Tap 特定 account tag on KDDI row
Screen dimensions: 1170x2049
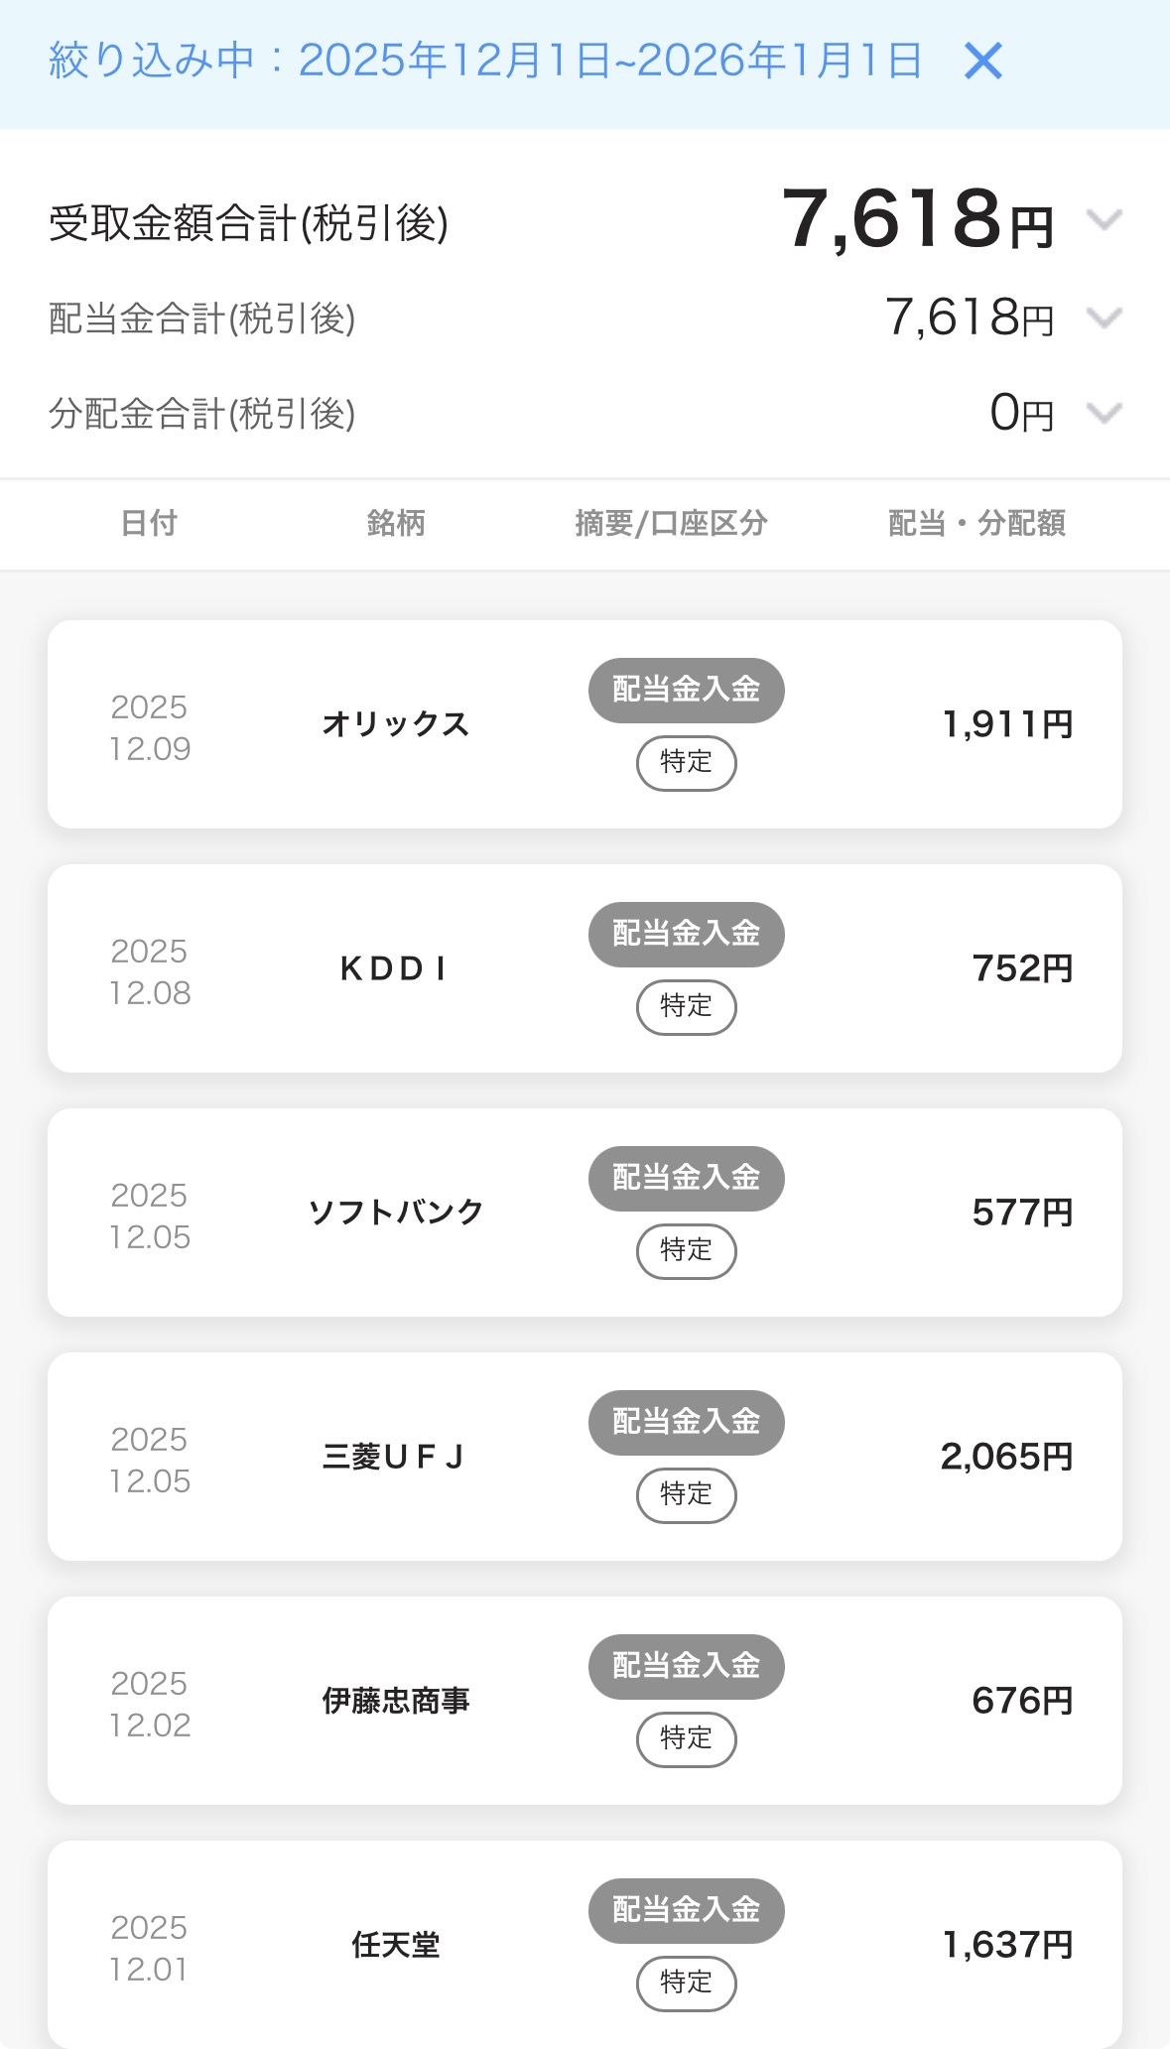(686, 1007)
